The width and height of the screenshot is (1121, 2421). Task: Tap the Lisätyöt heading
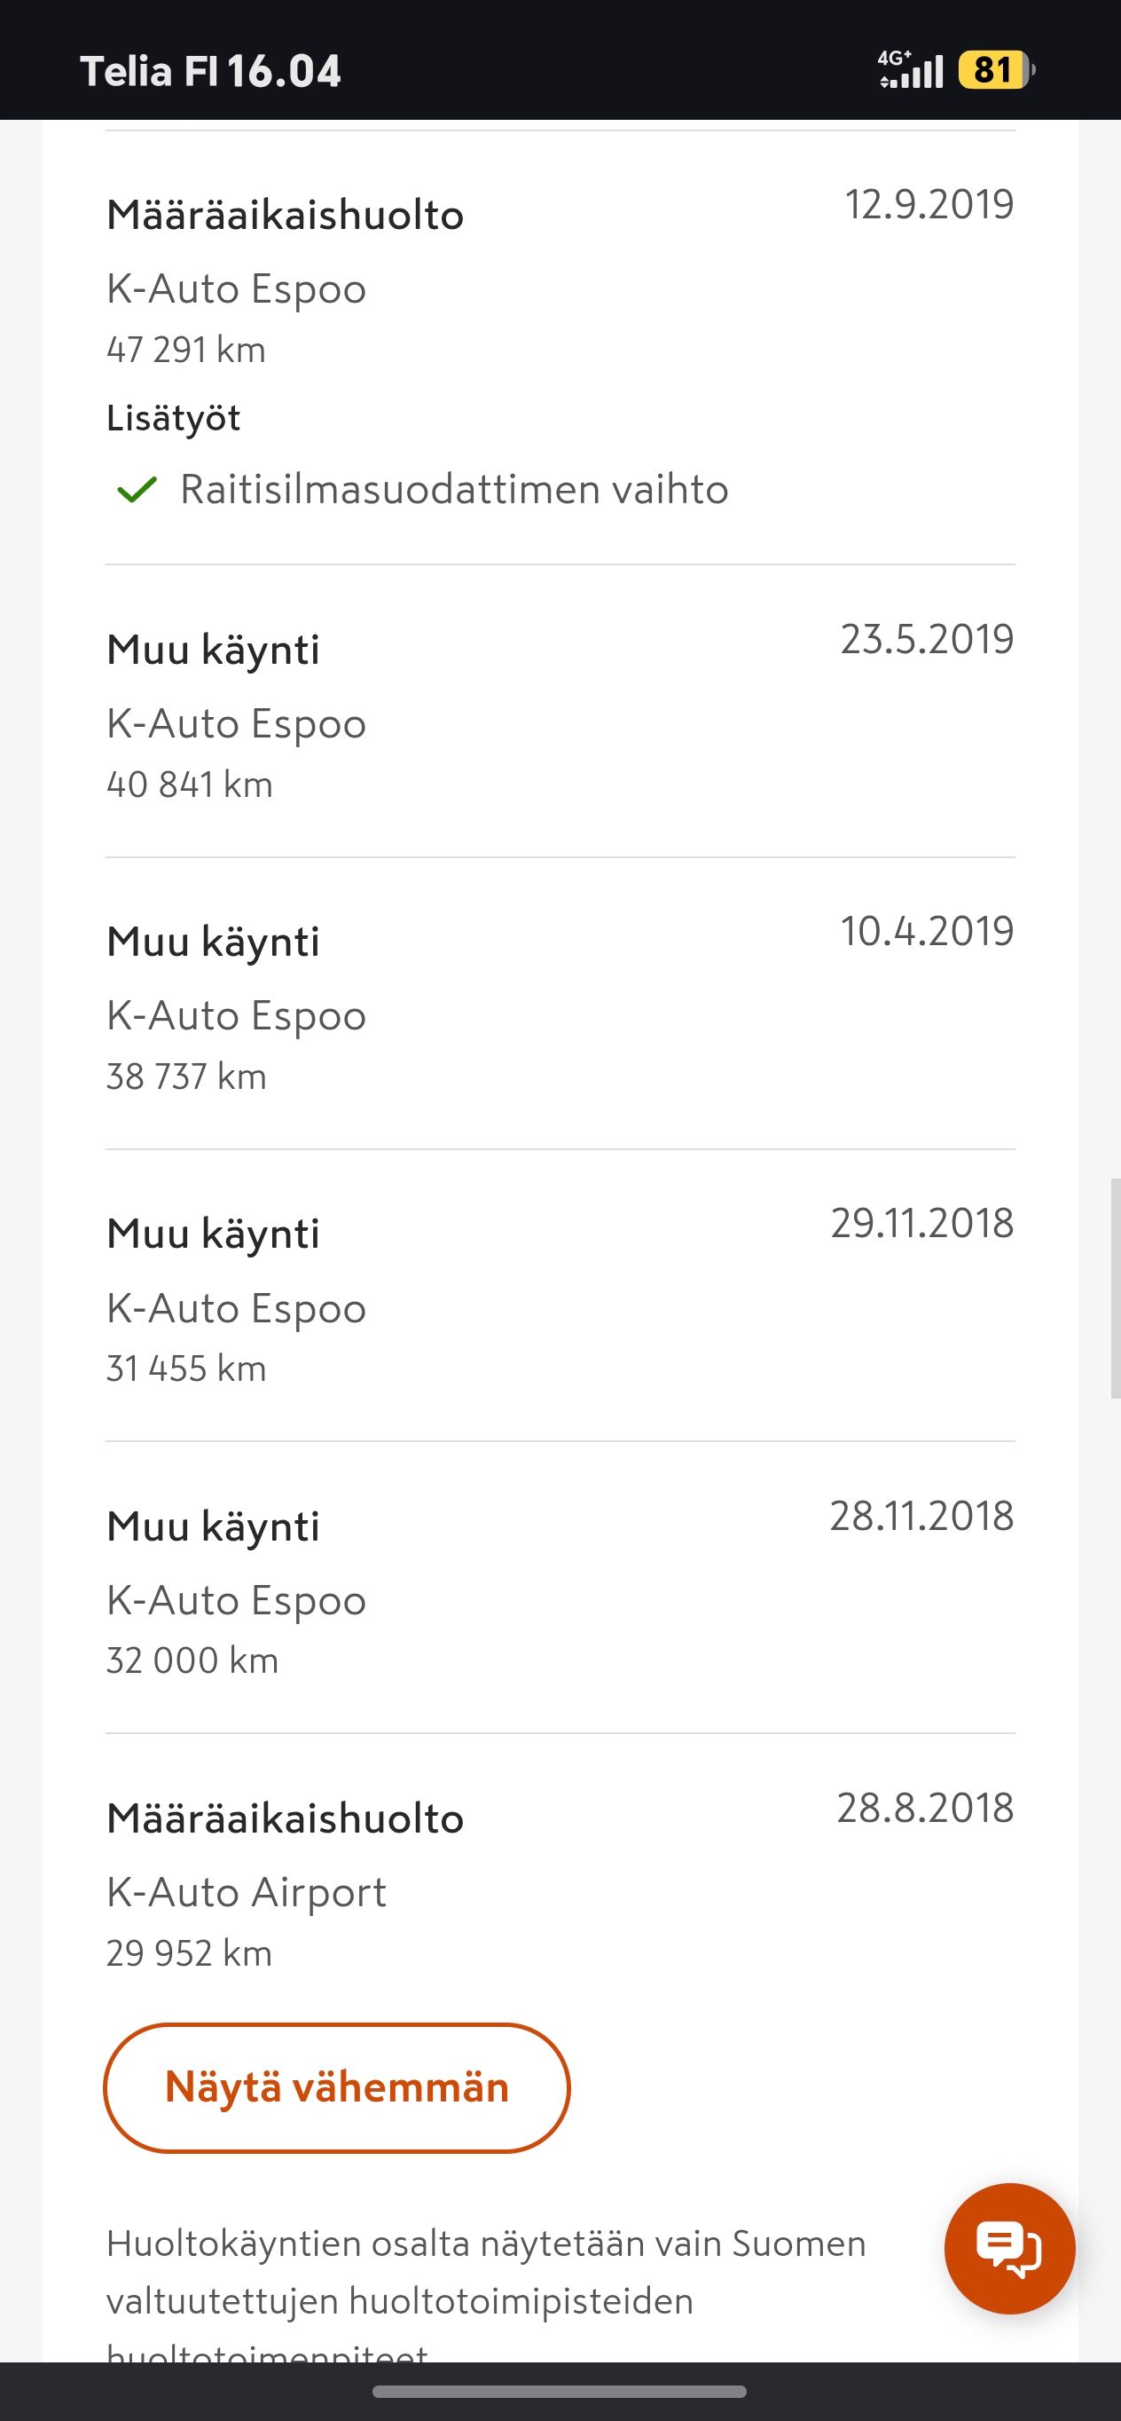(174, 418)
